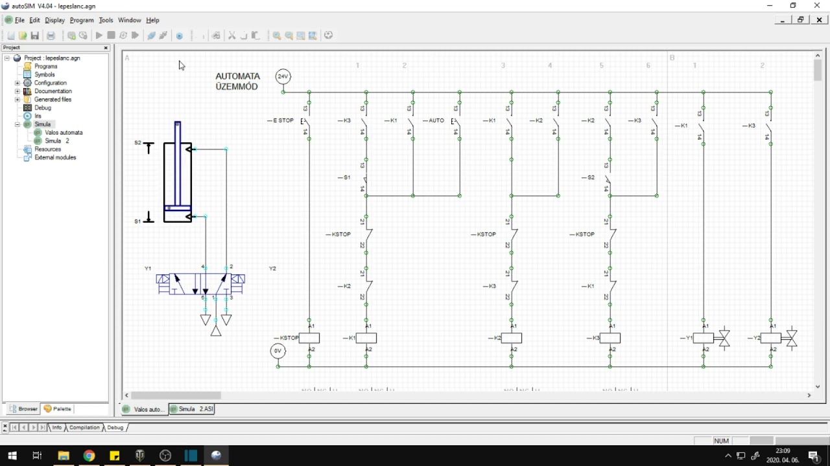
Task: Open Valos automata in project tree
Action: (64, 133)
